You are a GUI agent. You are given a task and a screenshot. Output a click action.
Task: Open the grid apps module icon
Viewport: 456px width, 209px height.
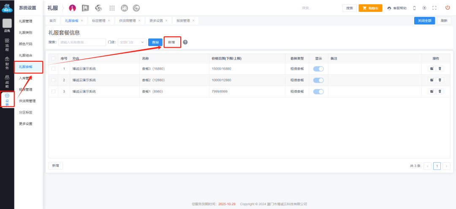click(x=112, y=8)
